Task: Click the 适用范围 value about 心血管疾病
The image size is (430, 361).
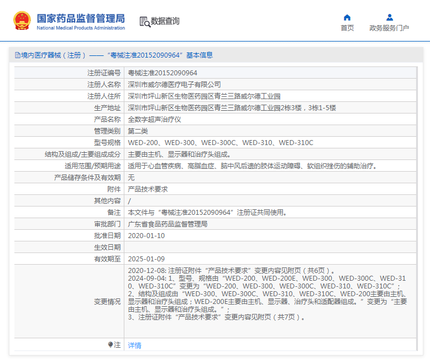Action: pos(253,166)
